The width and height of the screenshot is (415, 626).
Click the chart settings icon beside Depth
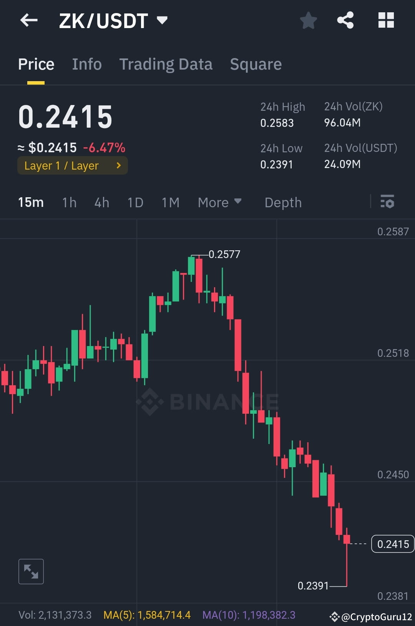tap(387, 202)
